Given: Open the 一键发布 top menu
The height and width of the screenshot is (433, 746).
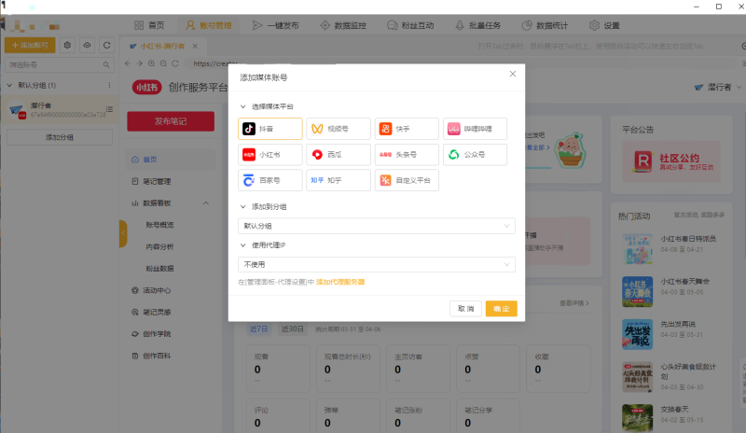Looking at the screenshot, I should pyautogui.click(x=275, y=25).
